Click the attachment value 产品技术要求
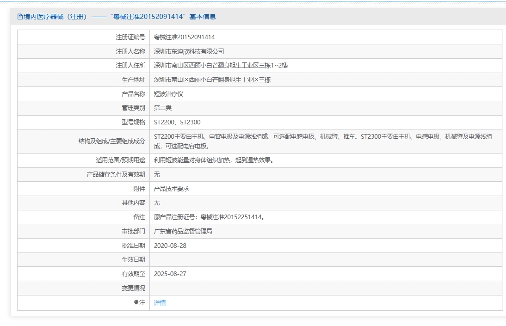This screenshot has width=506, height=326. click(171, 189)
